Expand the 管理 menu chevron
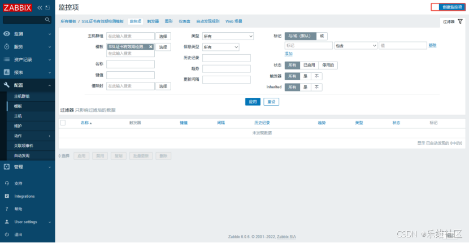The height and width of the screenshot is (243, 469). pyautogui.click(x=50, y=167)
